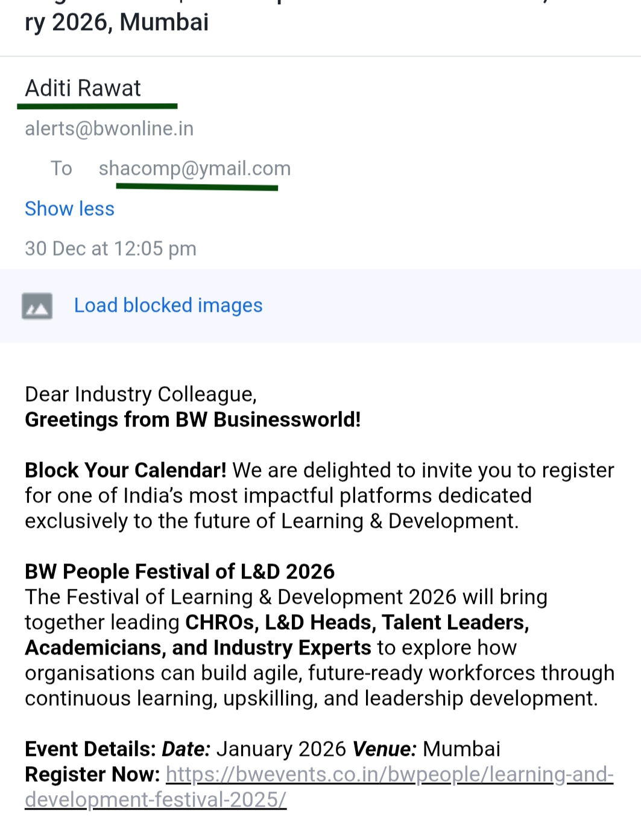The width and height of the screenshot is (641, 832).
Task: Click the "BW People Festival of L&D 2026" heading
Action: [179, 572]
